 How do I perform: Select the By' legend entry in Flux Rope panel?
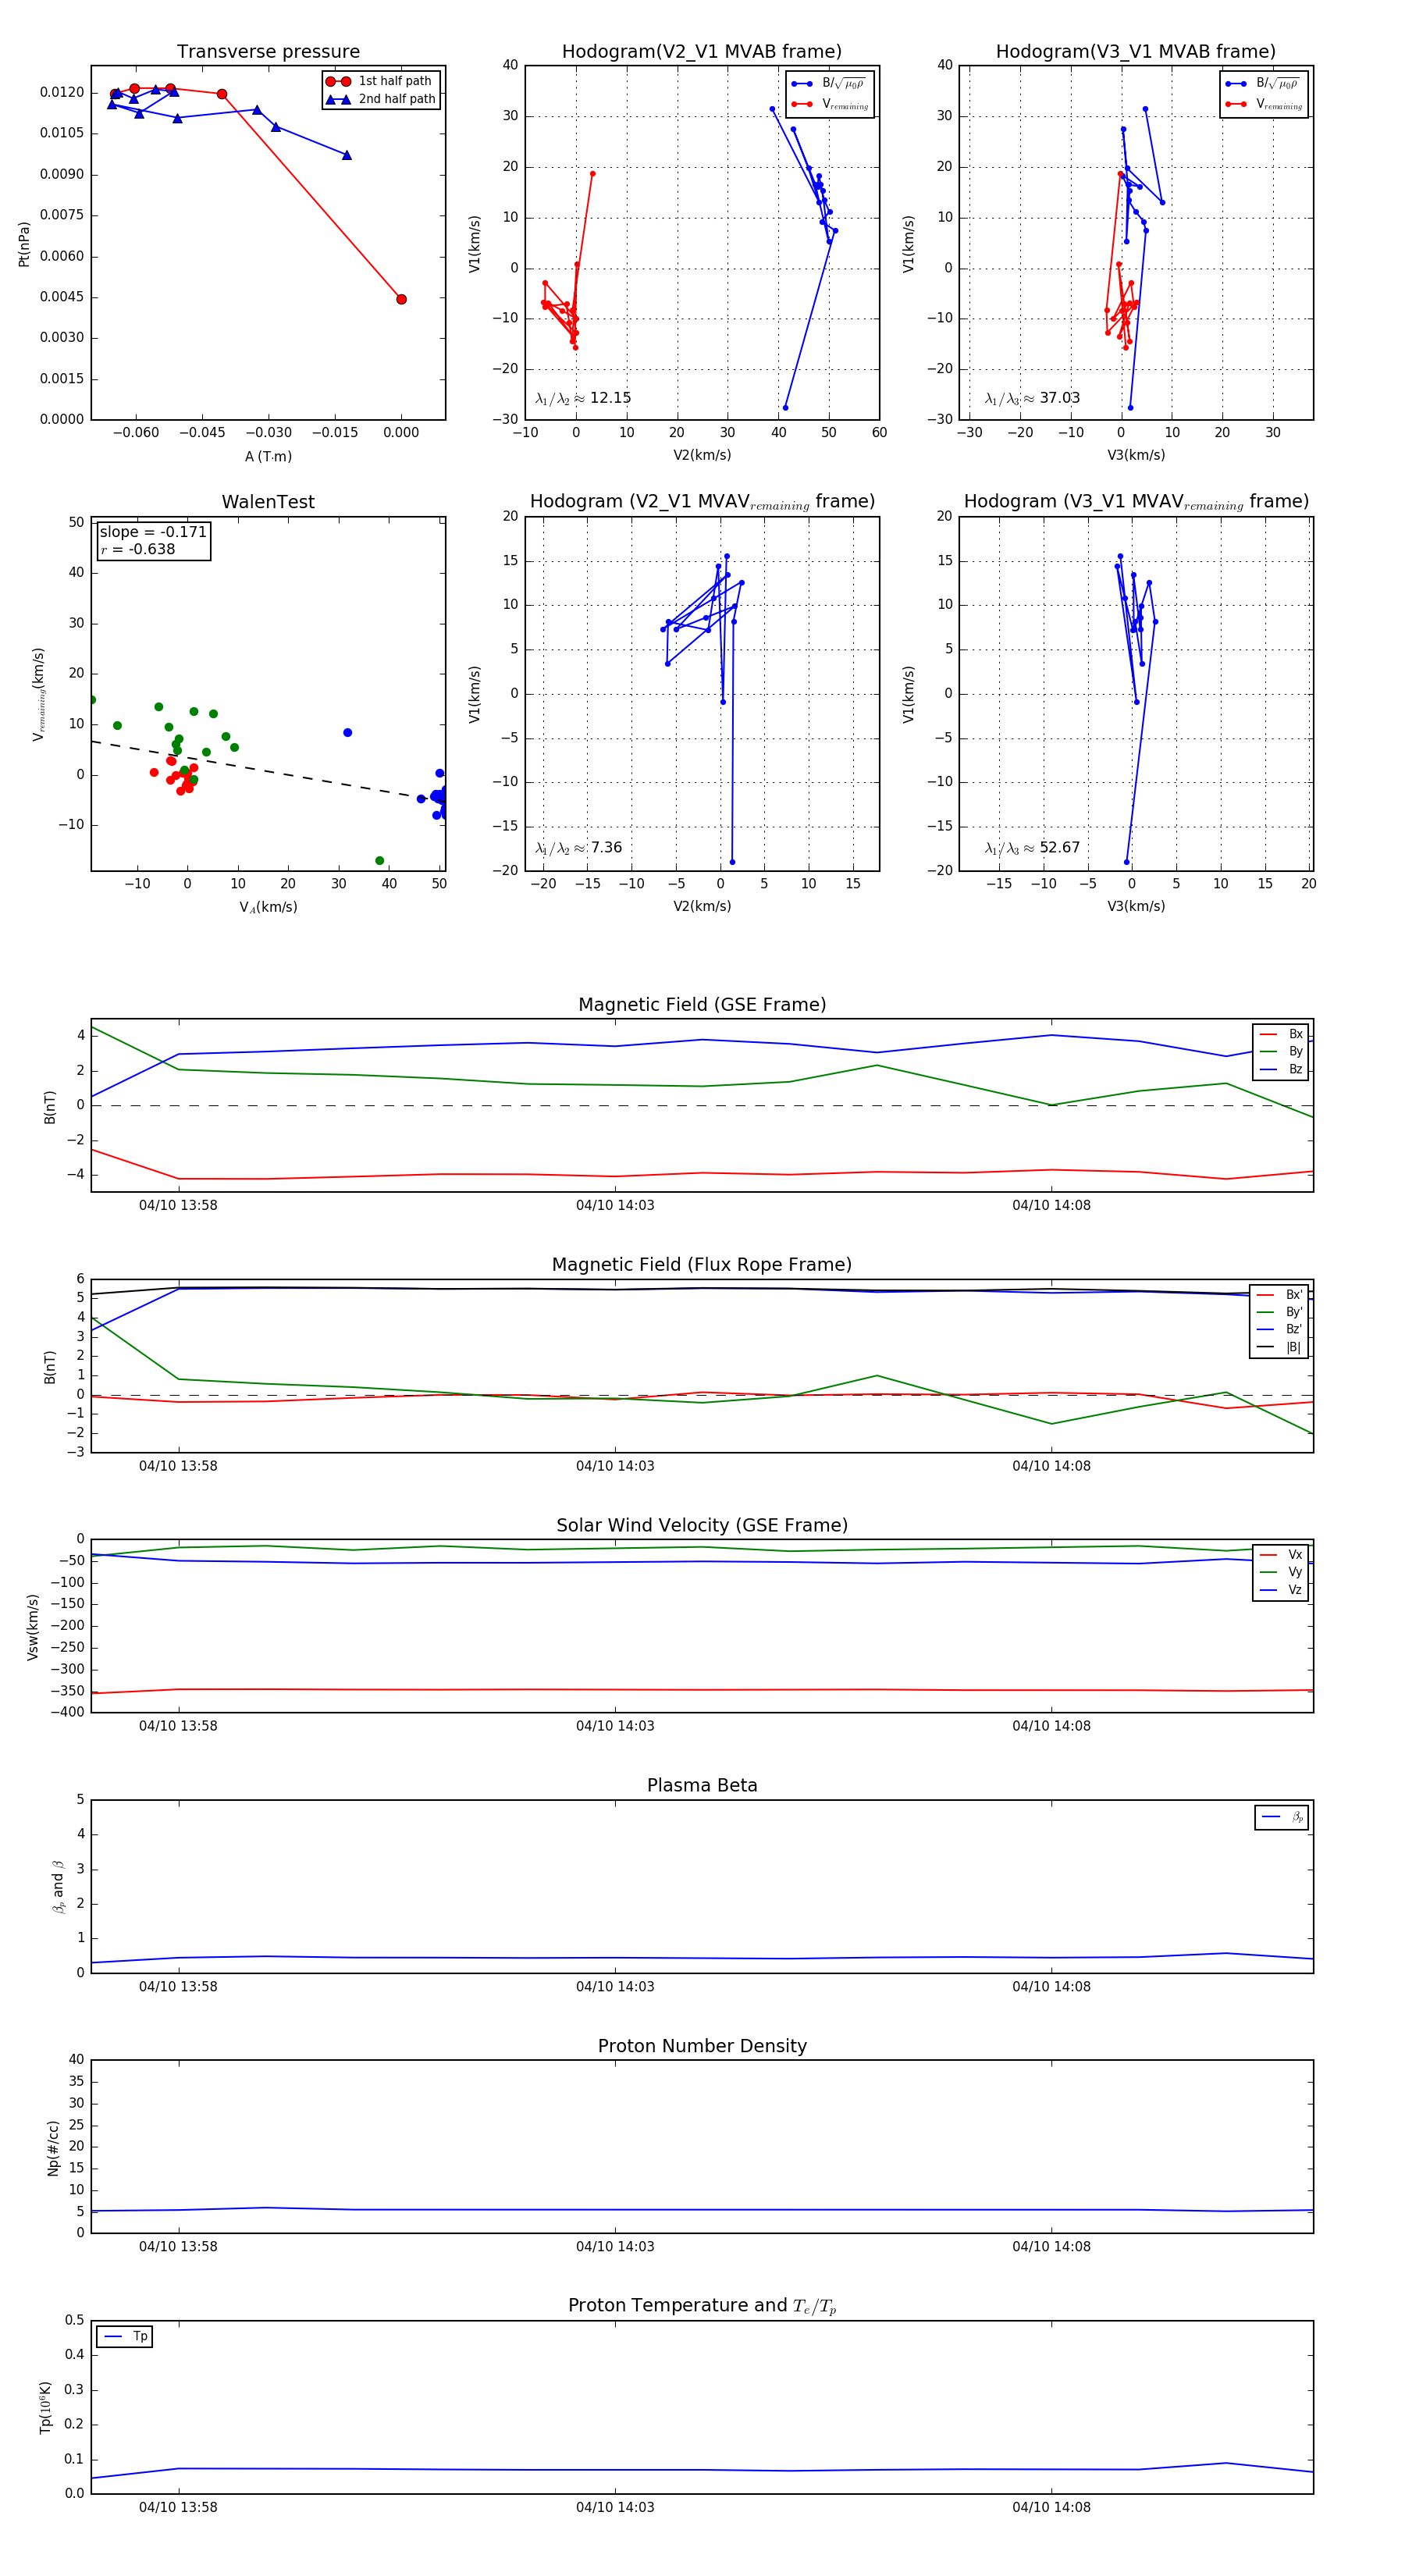click(x=1279, y=1312)
